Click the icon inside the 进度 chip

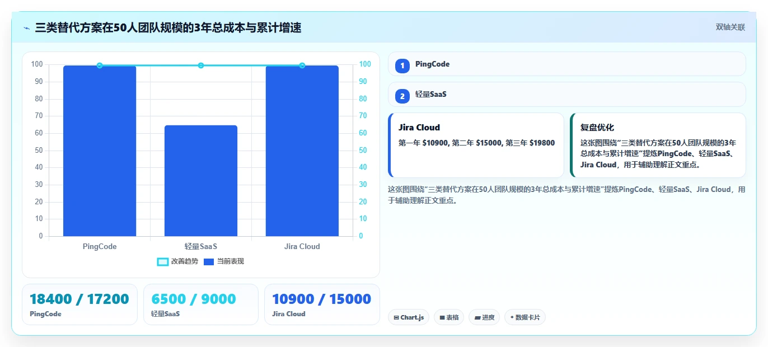(477, 318)
